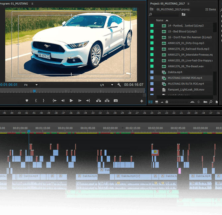Open the Sort Icons up-down arrows
The image size is (222, 215).
tap(198, 102)
